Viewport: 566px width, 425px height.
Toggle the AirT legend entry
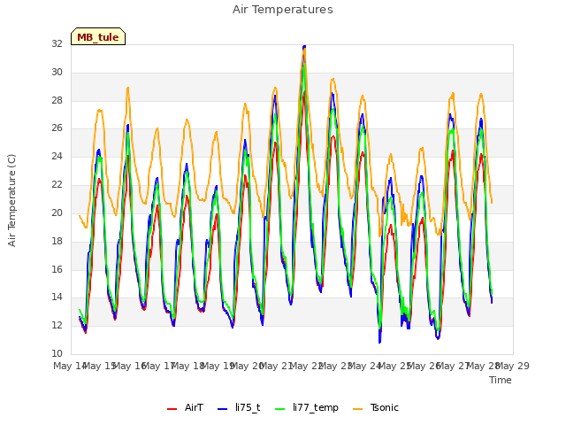(x=185, y=407)
